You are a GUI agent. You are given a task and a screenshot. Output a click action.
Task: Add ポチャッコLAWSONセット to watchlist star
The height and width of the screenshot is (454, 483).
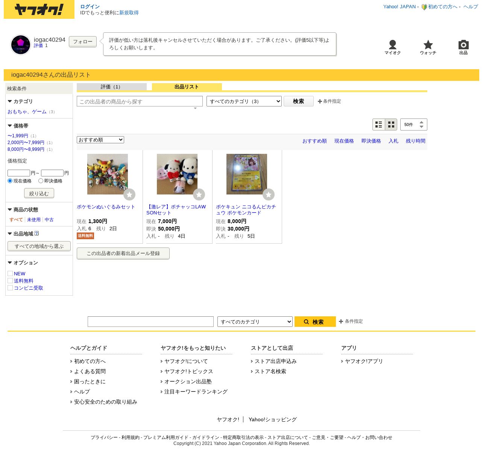click(x=199, y=194)
